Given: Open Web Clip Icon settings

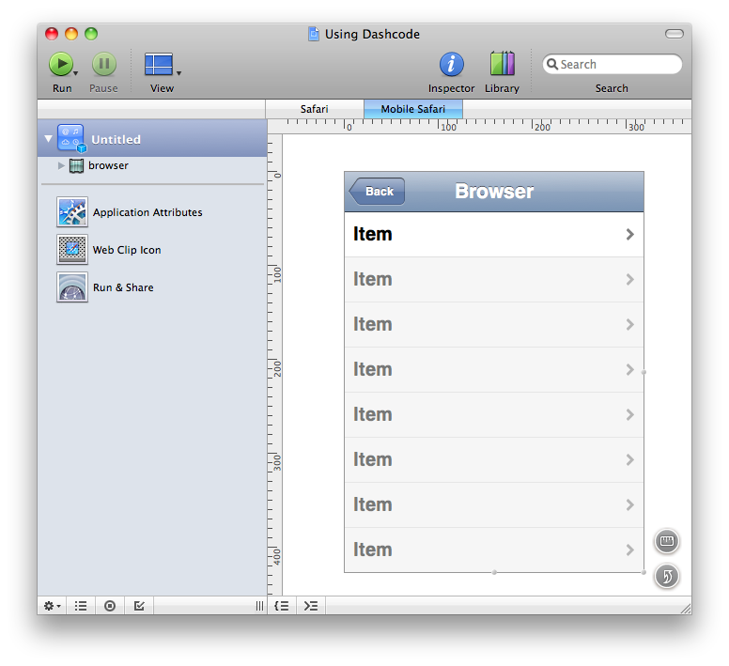Looking at the screenshot, I should 72,250.
